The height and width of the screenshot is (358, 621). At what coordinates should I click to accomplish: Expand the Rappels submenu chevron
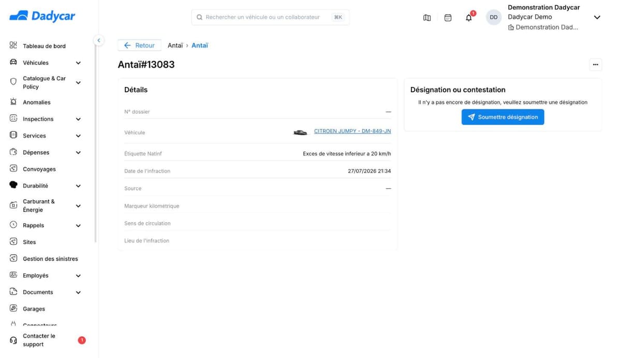pos(78,226)
